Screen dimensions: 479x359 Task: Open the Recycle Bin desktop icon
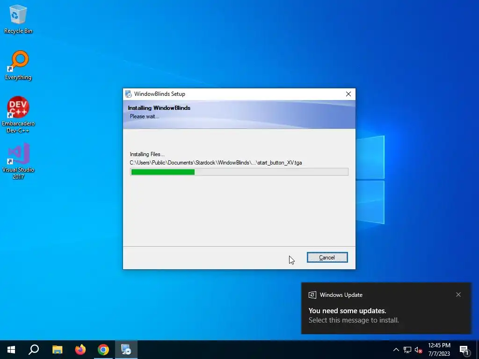pyautogui.click(x=18, y=19)
